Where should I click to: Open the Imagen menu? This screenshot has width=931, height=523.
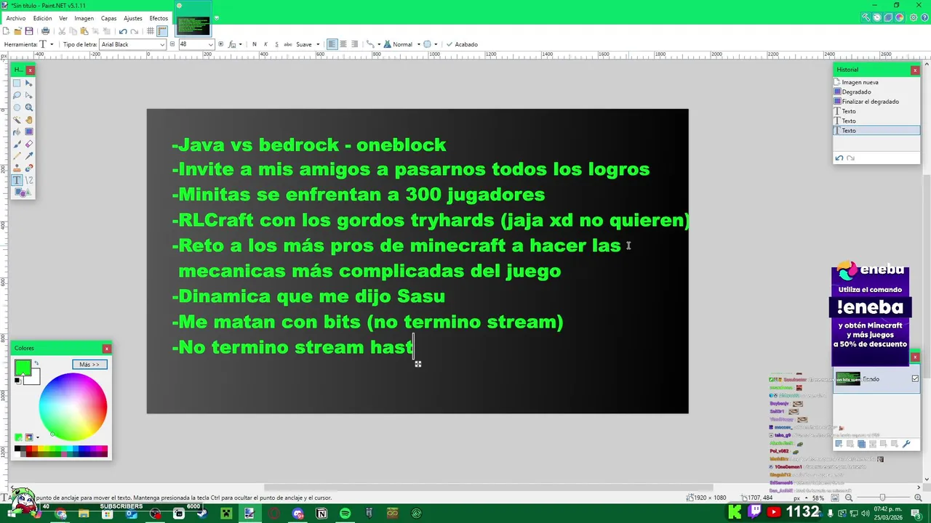[x=84, y=18]
